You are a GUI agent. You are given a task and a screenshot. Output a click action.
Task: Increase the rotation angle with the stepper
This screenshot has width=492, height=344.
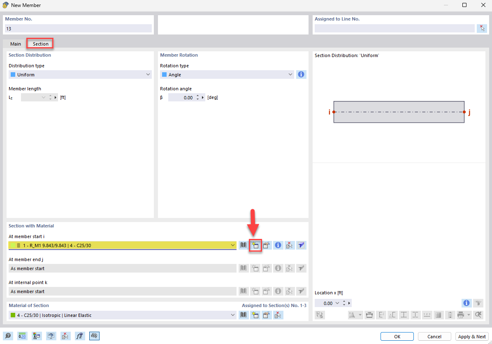tap(197, 95)
